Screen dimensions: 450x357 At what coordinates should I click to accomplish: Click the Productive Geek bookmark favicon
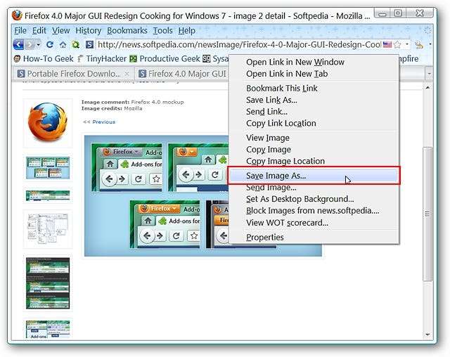click(133, 59)
